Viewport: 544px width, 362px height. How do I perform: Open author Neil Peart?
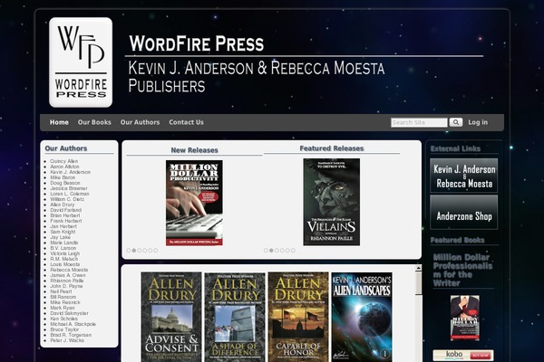point(61,291)
